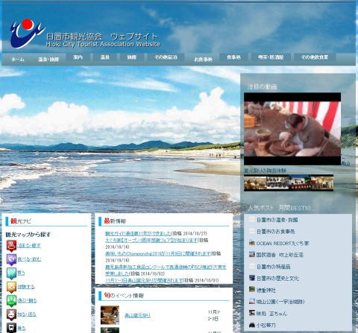The image size is (358, 333).
Task: Select the 旅館 menu tab
Action: coord(132,57)
